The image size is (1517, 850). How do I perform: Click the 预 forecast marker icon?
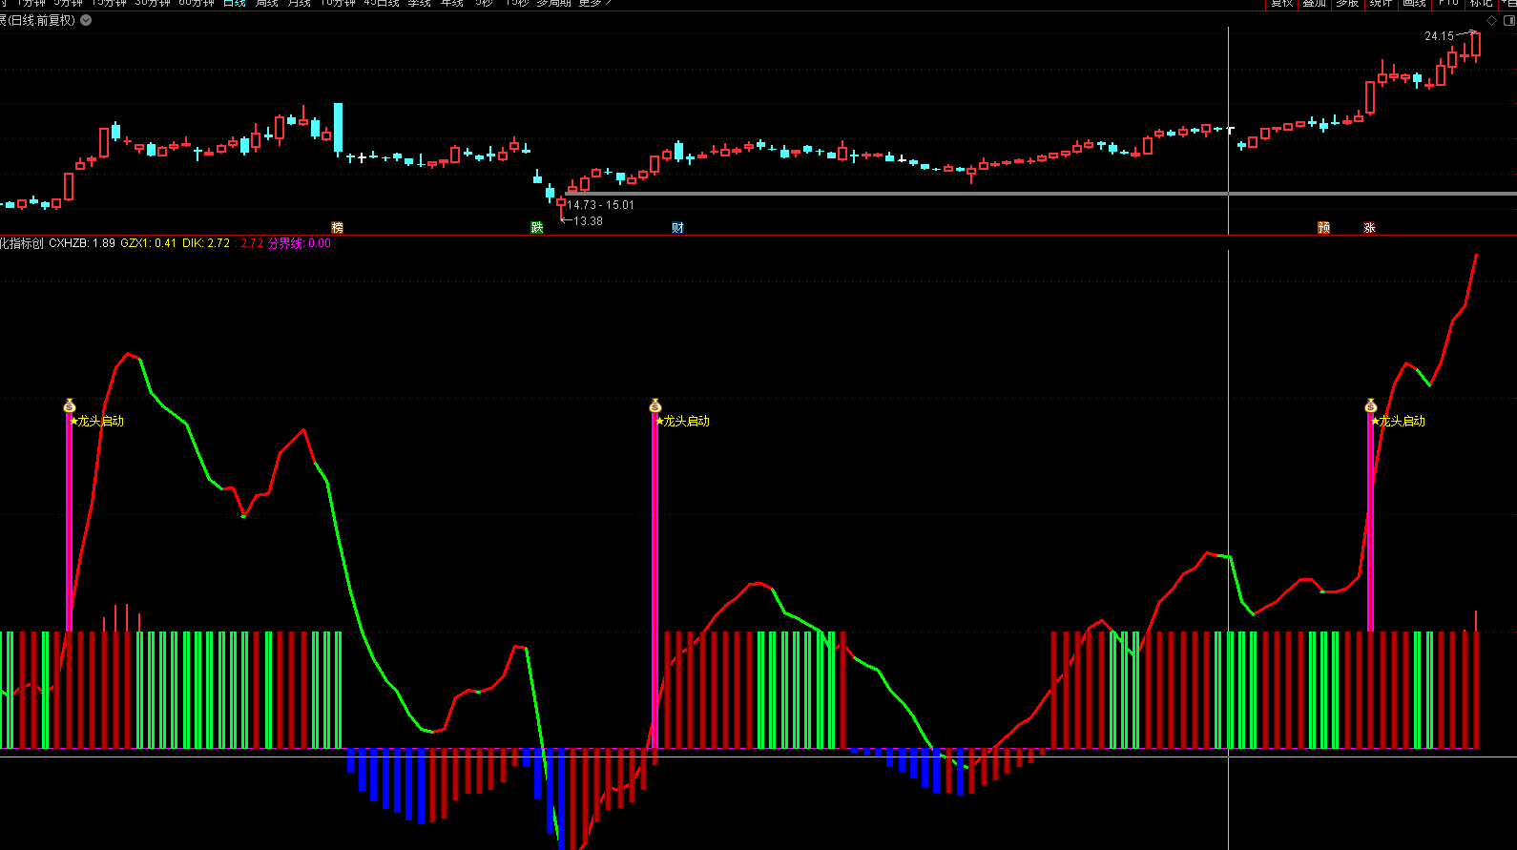coord(1323,228)
